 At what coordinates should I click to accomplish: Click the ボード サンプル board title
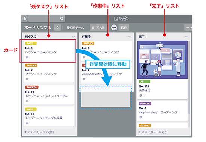coord(37,27)
